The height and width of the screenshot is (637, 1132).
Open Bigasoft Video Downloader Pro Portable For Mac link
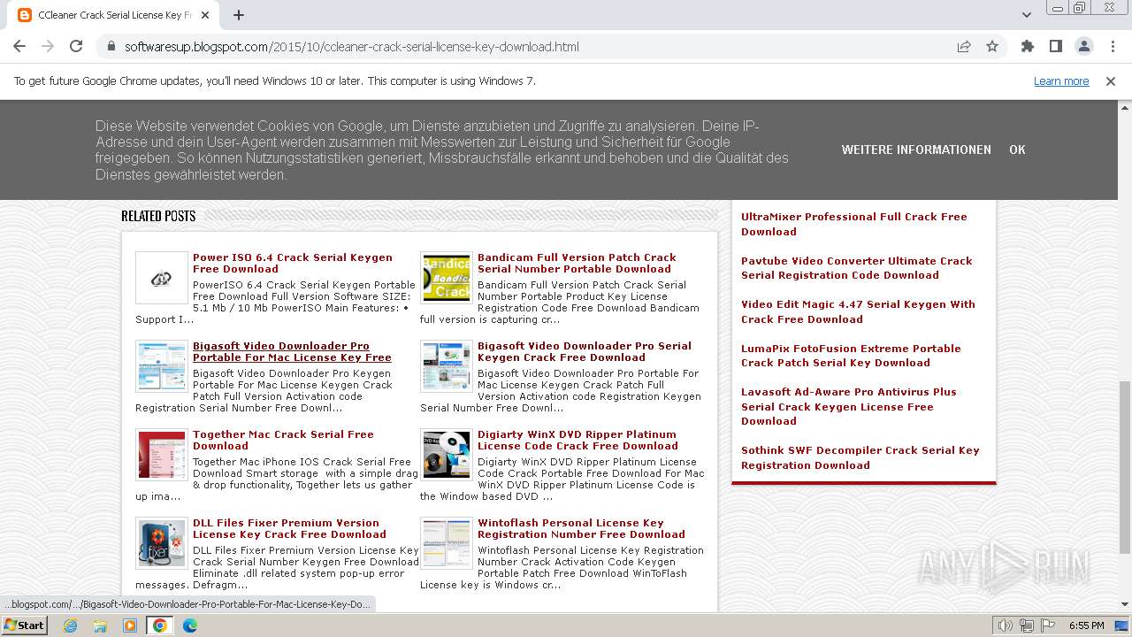click(x=292, y=351)
